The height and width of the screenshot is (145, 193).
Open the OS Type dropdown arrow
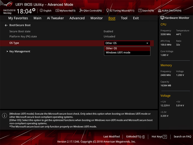coord(147,43)
